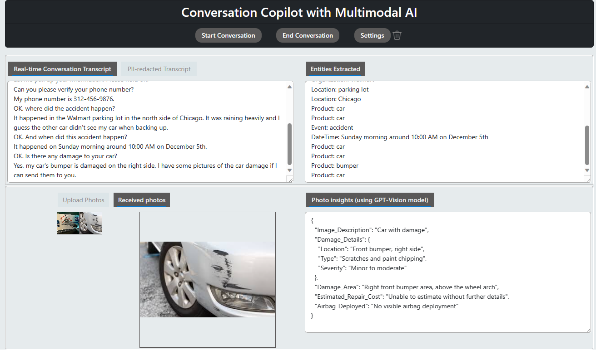
Task: Click 'OK, where did the accident happen?'
Action: click(x=64, y=108)
